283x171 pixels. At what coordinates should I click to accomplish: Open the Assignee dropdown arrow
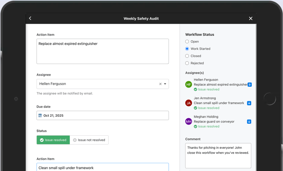[x=165, y=84]
